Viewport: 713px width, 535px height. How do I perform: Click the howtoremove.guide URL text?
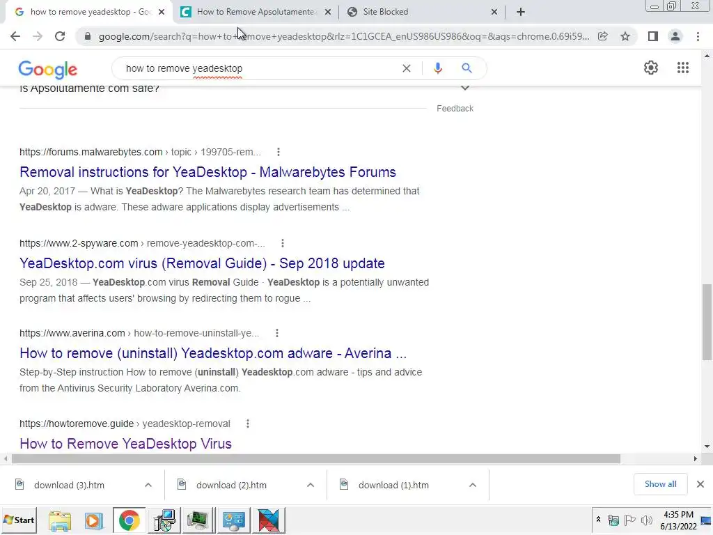(x=77, y=424)
